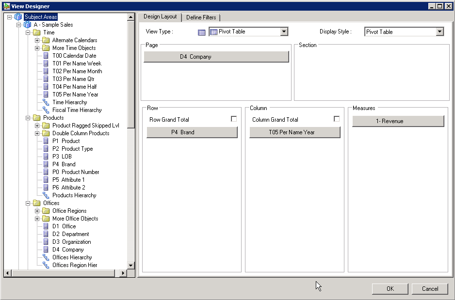This screenshot has height=300, width=455.
Task: Click the Cancel button
Action: pos(430,288)
